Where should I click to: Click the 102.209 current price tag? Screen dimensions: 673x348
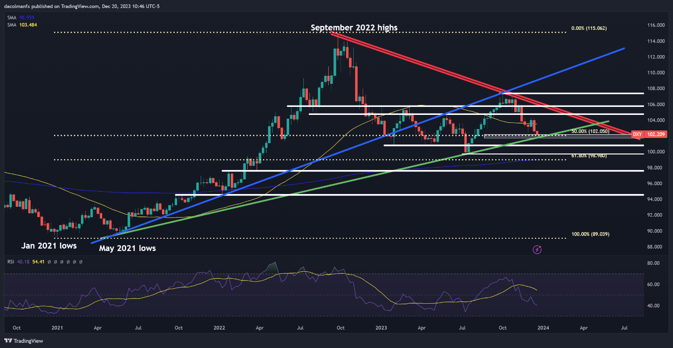(655, 135)
